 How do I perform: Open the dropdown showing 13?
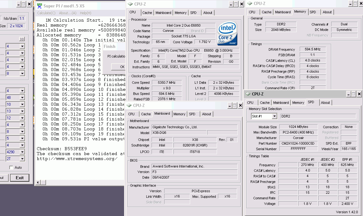coord(22,111)
